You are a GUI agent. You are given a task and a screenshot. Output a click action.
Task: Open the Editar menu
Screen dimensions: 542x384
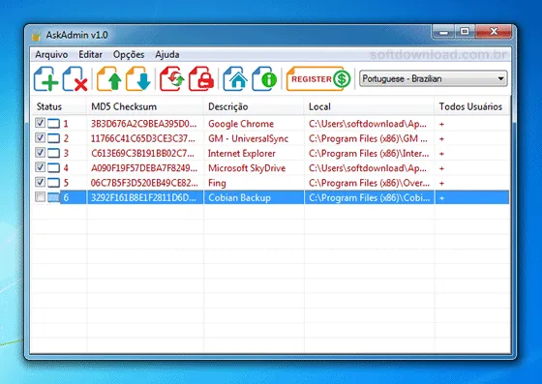coord(90,54)
